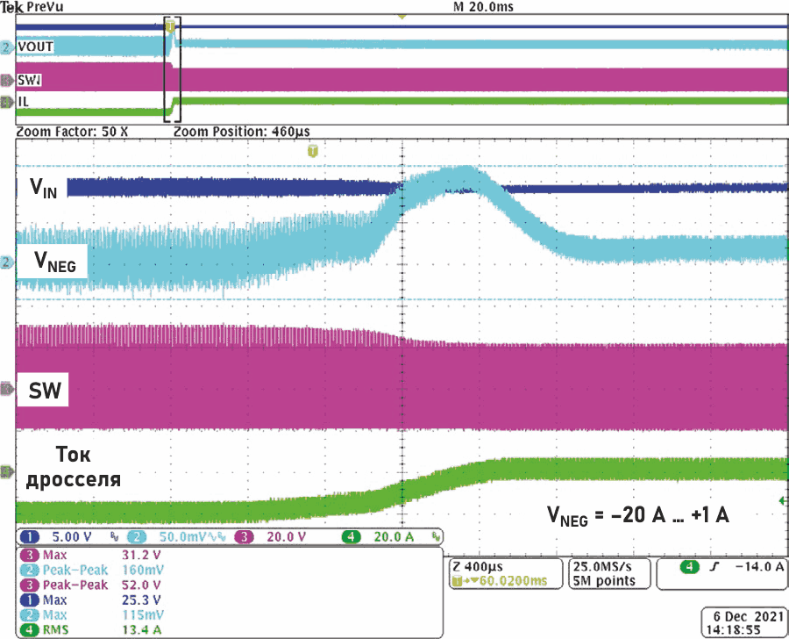Click the trigger T marker in overview strip
This screenshot has height=639, width=789.
pos(171,25)
